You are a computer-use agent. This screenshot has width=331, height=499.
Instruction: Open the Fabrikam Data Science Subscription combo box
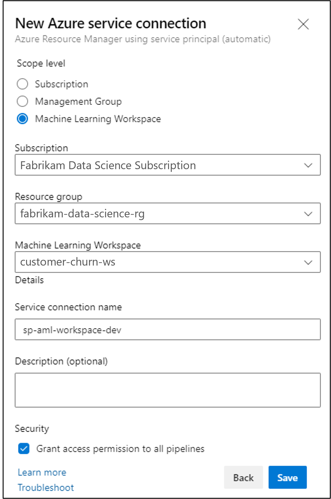(167, 165)
